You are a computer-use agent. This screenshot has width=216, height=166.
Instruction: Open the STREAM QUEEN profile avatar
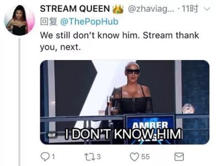pyautogui.click(x=19, y=20)
